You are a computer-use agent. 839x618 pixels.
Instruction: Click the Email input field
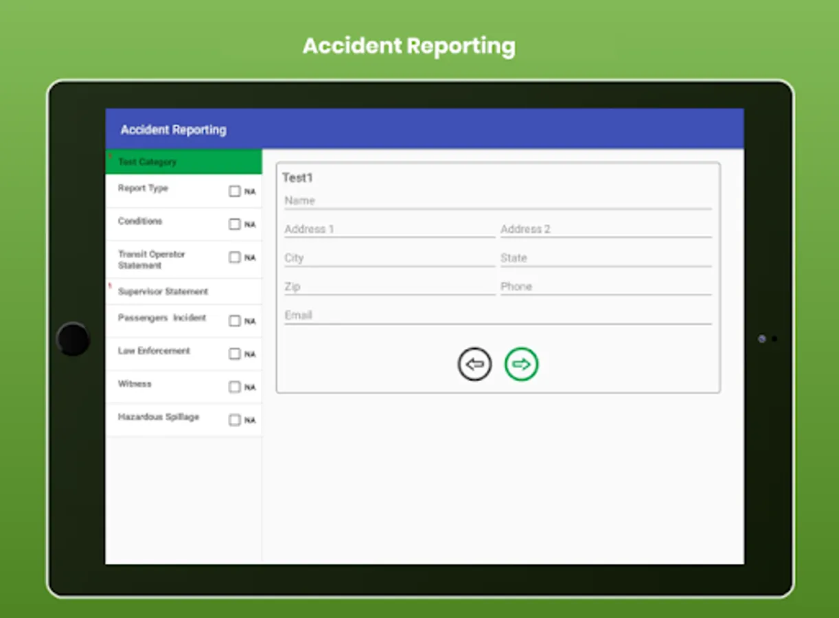click(498, 316)
